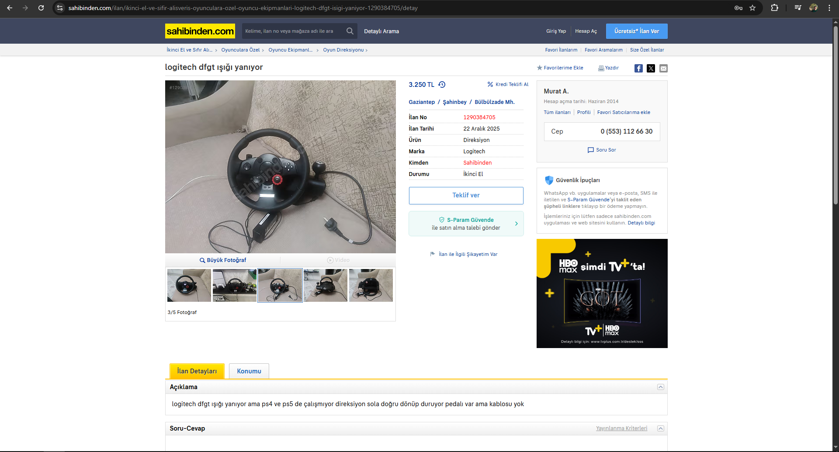Open the media controls icon
This screenshot has height=452, width=839.
(x=798, y=8)
